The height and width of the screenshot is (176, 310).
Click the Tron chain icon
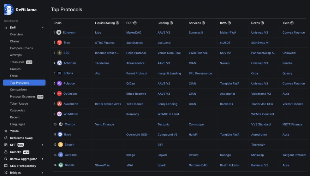pos(59,43)
